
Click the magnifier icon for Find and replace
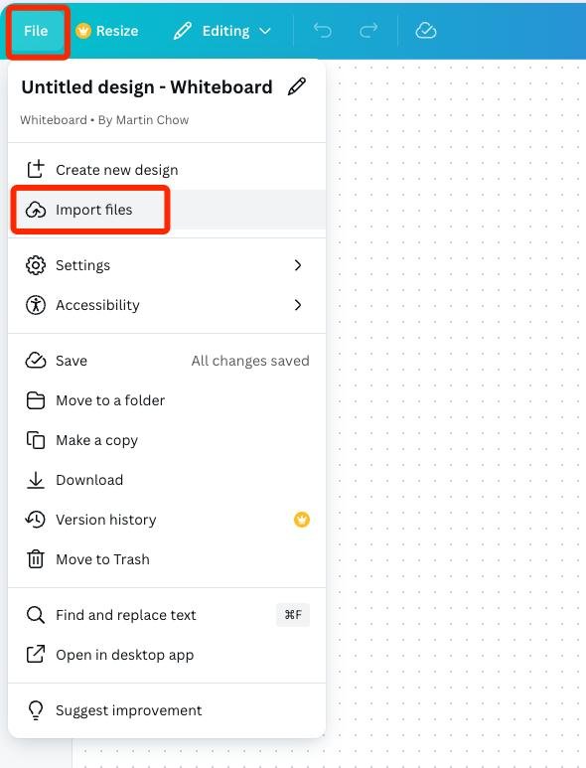(x=35, y=615)
